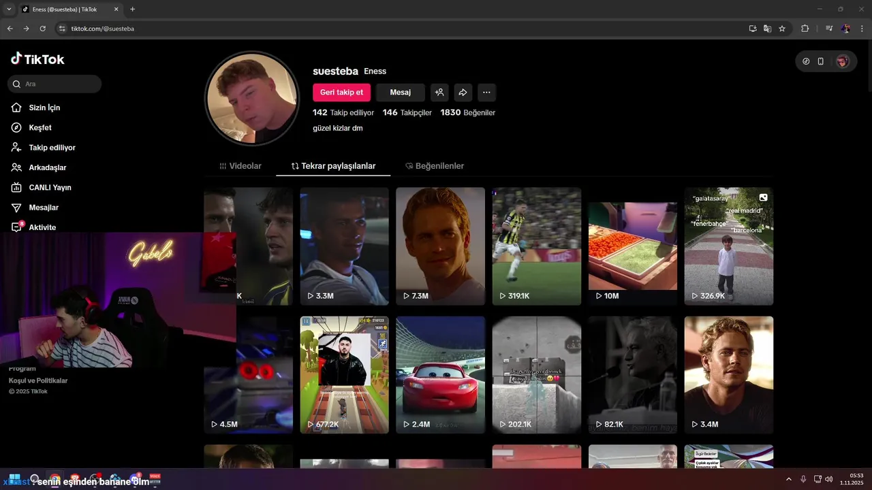Share the suesteba profile
This screenshot has width=872, height=490.
(x=463, y=93)
